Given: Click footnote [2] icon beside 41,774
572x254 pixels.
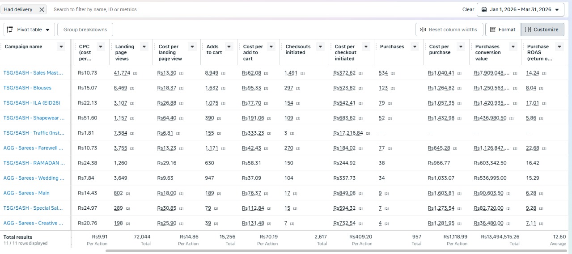Looking at the screenshot, I should coord(135,73).
